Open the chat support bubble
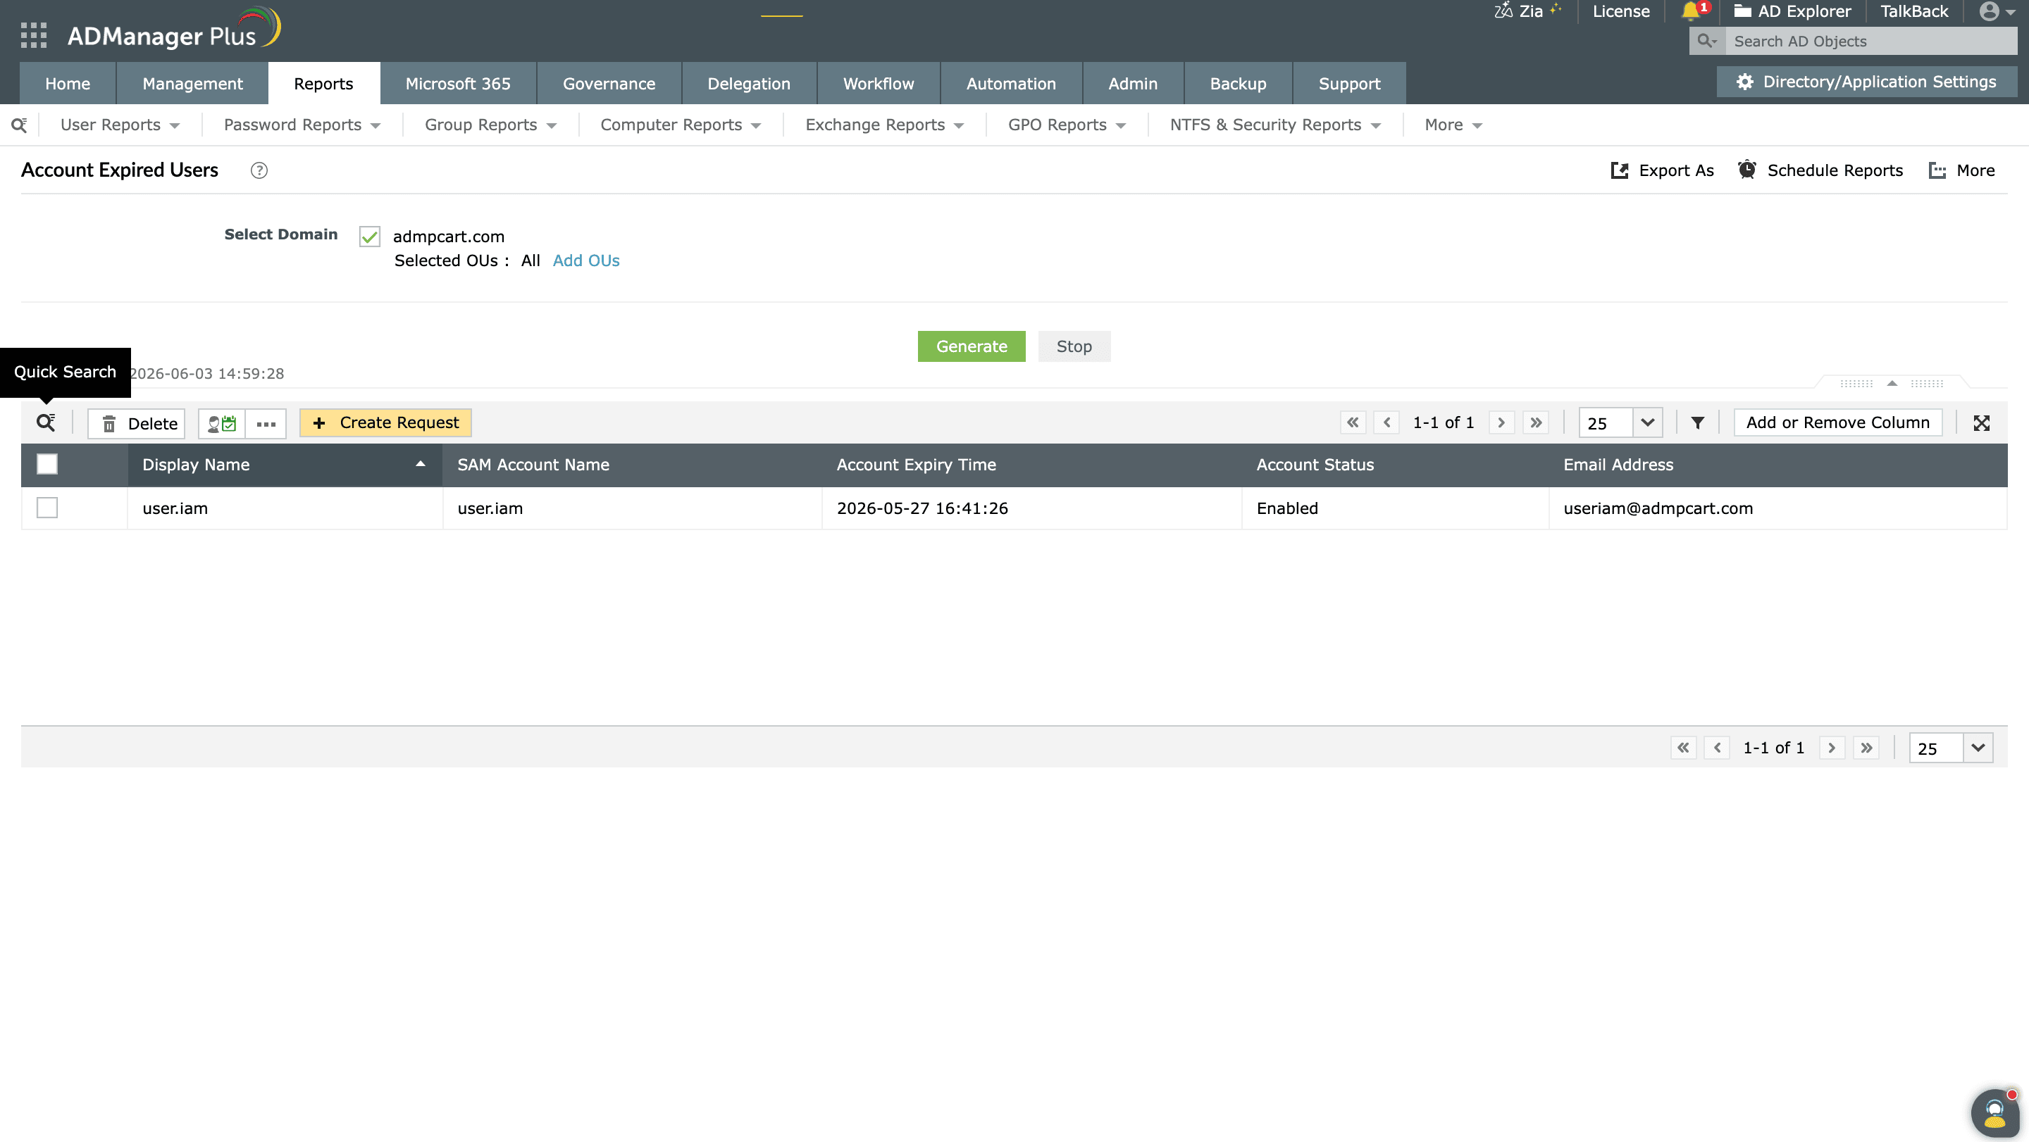The width and height of the screenshot is (2029, 1142). coord(1994,1113)
